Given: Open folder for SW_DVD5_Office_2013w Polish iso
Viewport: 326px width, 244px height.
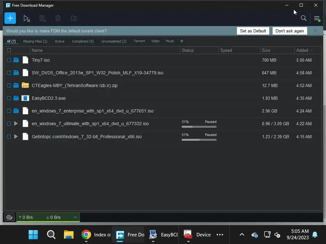Looking at the screenshot, I should click(16, 73).
